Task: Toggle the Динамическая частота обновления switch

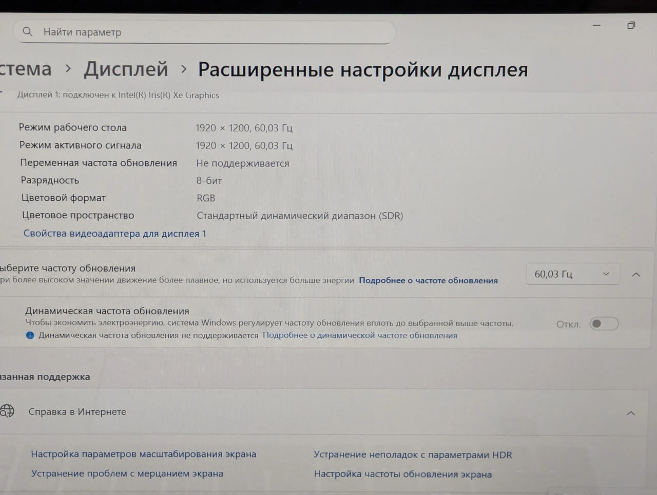Action: point(604,323)
